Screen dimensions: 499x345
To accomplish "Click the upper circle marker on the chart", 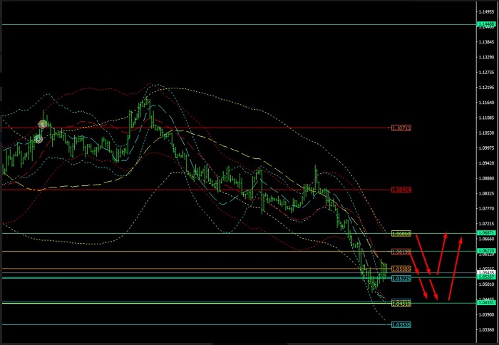I will 42,125.
